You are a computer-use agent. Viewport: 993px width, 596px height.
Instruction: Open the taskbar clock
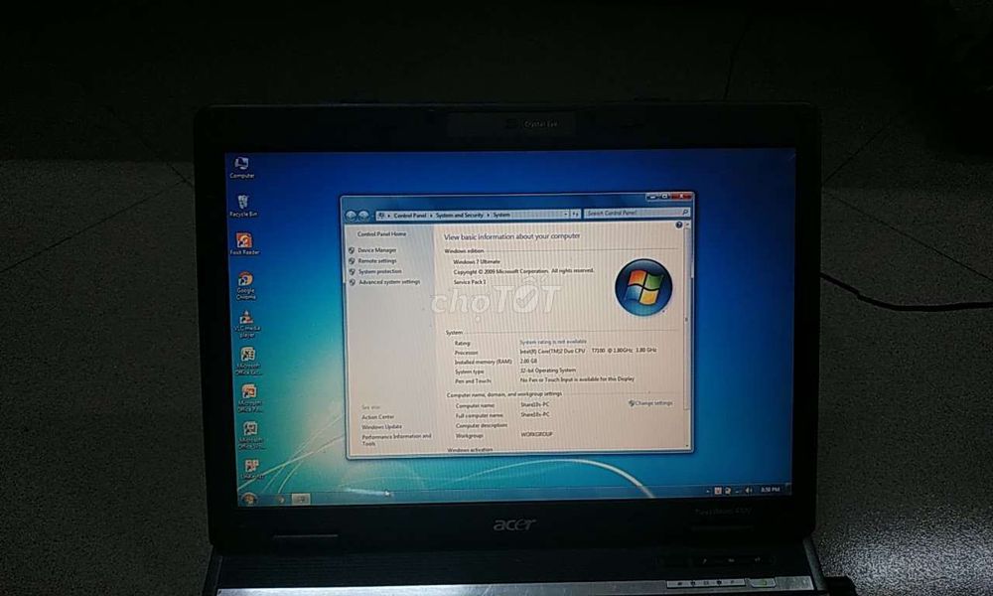tap(771, 490)
